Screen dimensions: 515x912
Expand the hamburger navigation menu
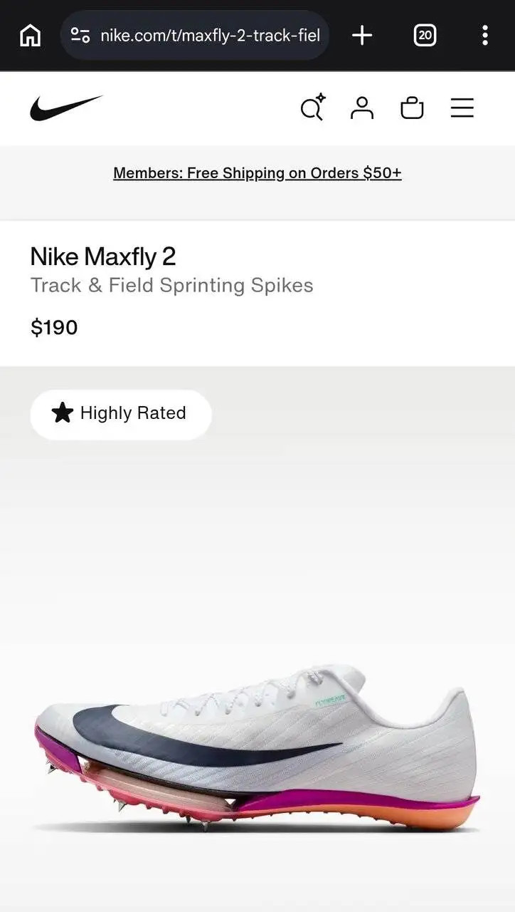pos(462,108)
